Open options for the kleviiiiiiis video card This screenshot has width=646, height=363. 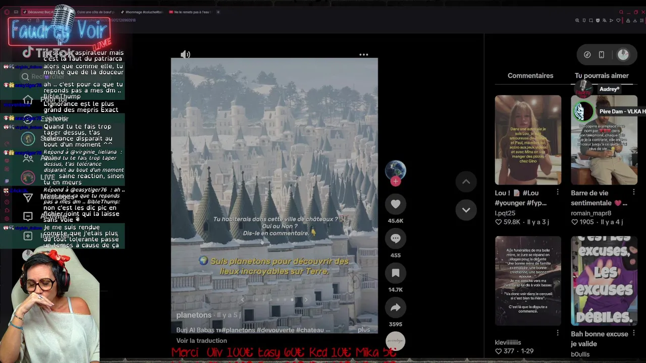(x=557, y=333)
